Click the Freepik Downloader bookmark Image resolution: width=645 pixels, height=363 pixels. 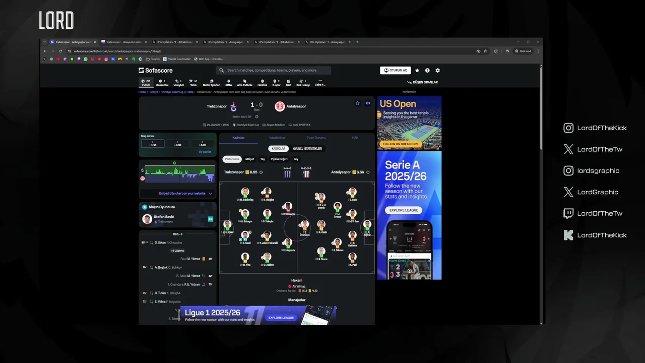177,59
